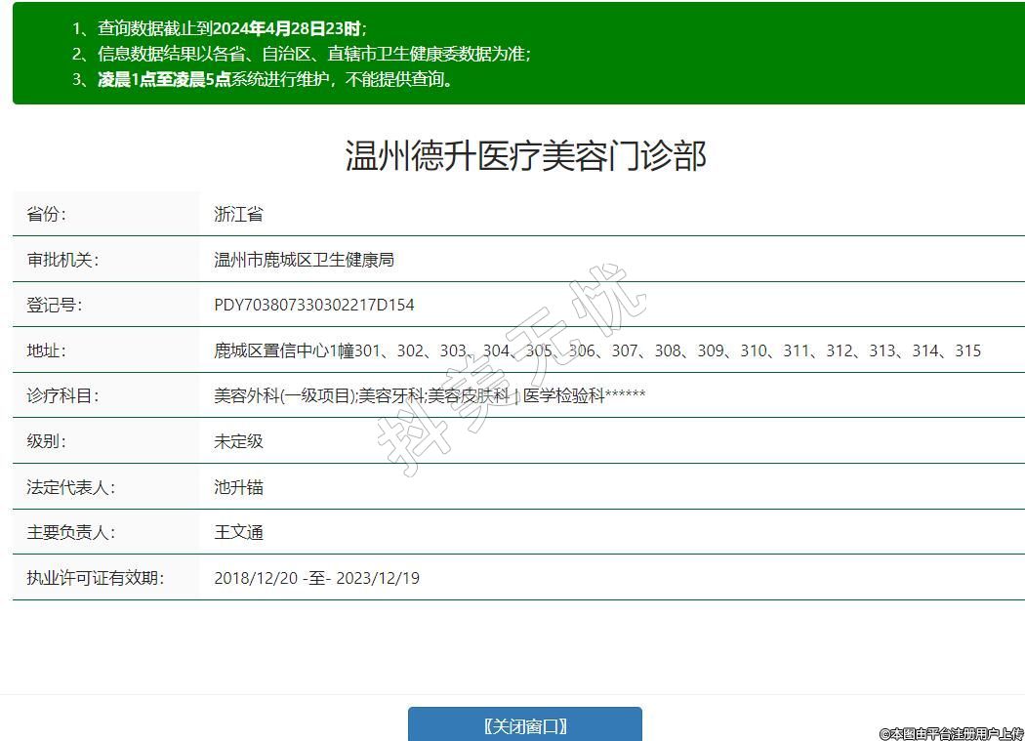Viewport: 1025px width, 741px height.
Task: Click the 关闭窗口 button
Action: 525,725
